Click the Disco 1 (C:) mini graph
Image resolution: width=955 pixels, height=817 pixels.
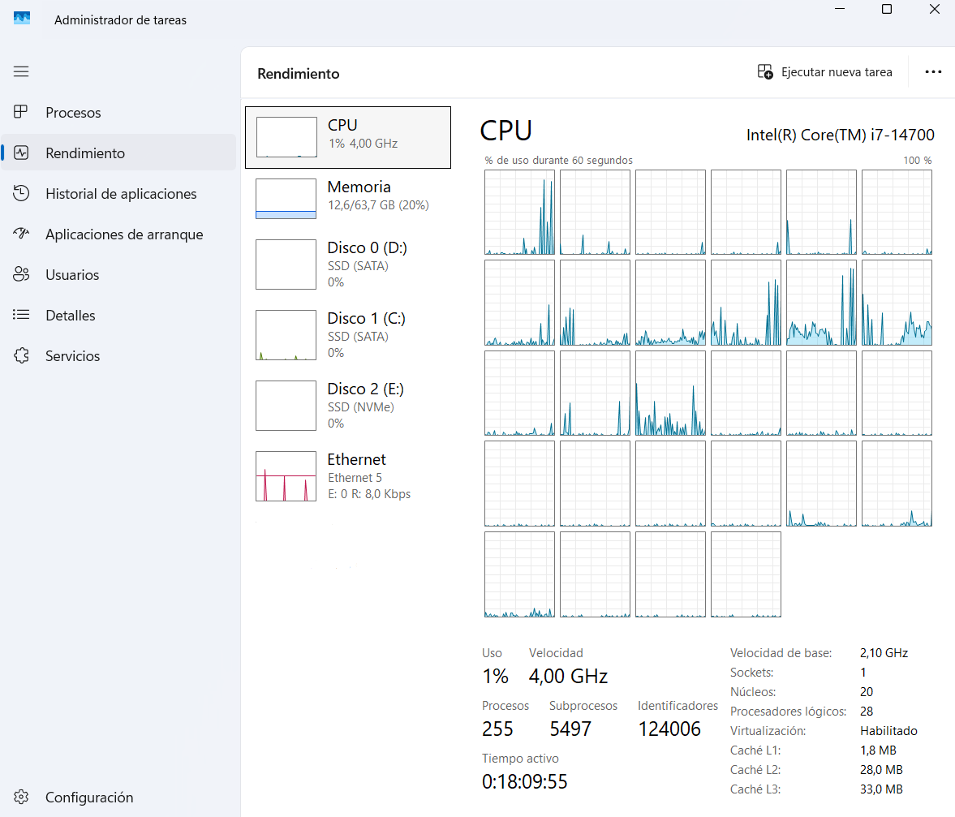pos(286,335)
